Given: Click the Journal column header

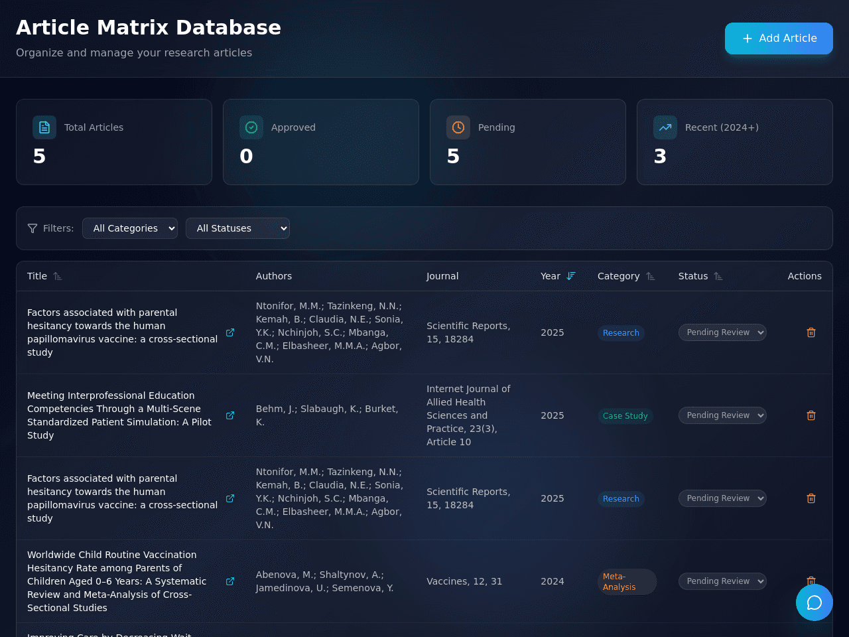Looking at the screenshot, I should (x=442, y=276).
